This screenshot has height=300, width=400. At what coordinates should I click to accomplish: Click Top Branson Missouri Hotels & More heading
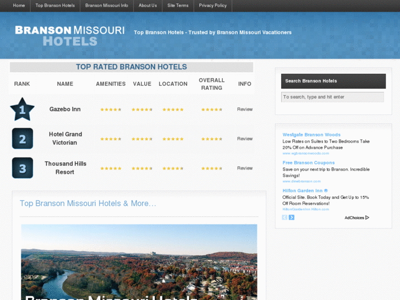(x=88, y=203)
